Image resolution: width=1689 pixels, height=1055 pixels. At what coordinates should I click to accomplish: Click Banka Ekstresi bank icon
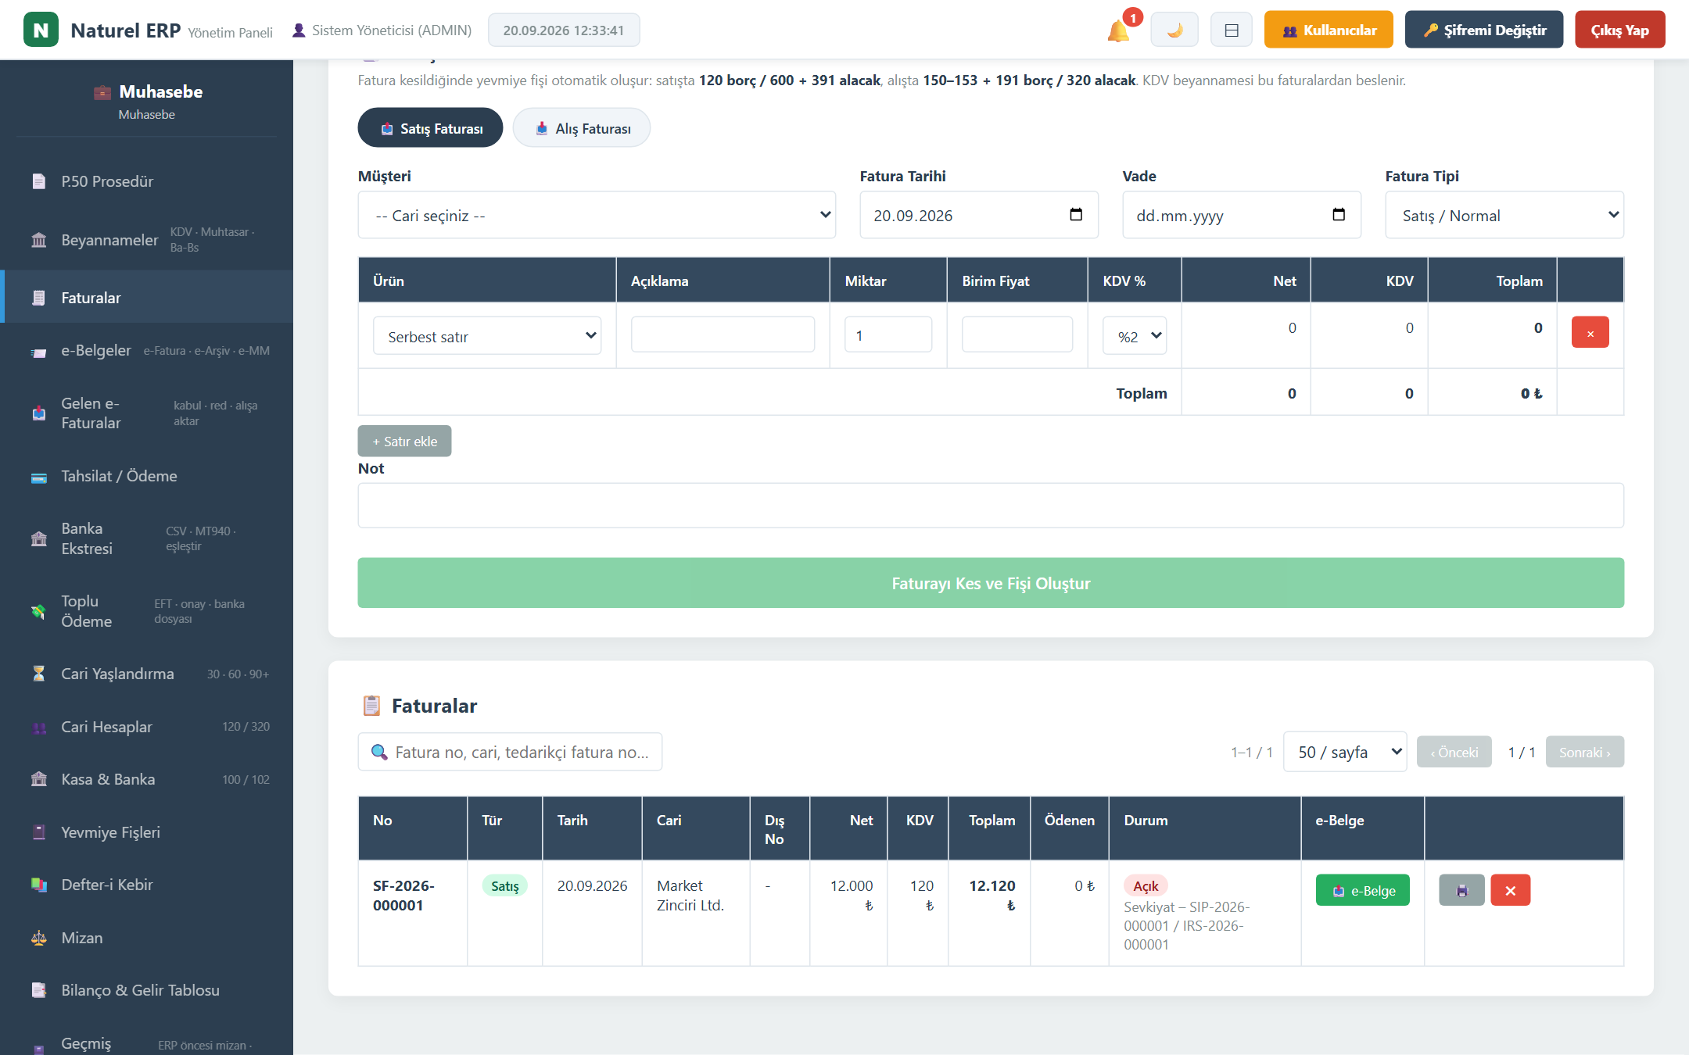38,538
